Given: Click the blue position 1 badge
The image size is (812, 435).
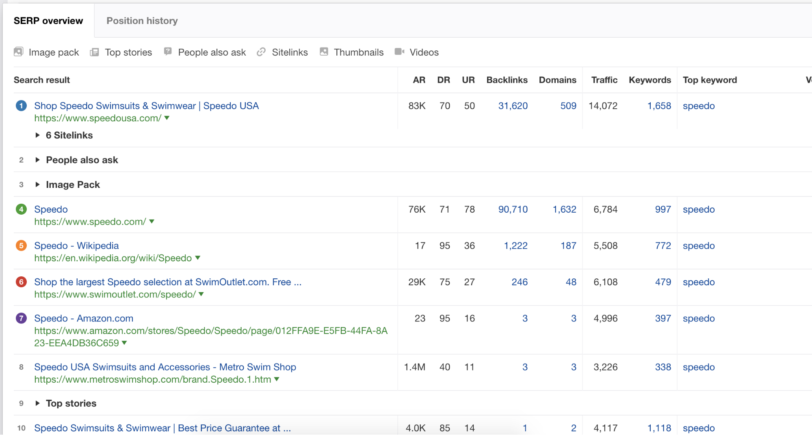Looking at the screenshot, I should tap(21, 106).
